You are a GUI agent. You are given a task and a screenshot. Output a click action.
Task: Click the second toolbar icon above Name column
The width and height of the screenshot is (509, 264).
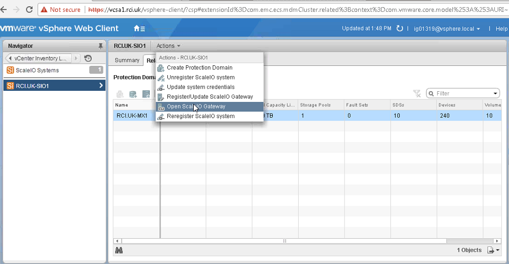133,94
